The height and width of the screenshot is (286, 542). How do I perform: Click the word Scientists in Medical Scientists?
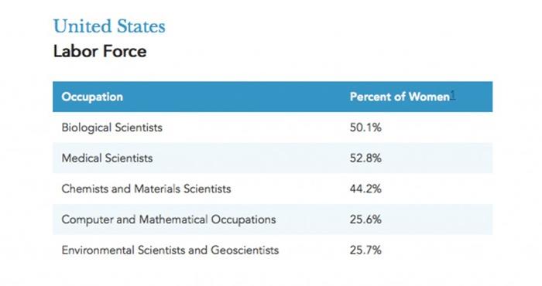[x=129, y=158]
